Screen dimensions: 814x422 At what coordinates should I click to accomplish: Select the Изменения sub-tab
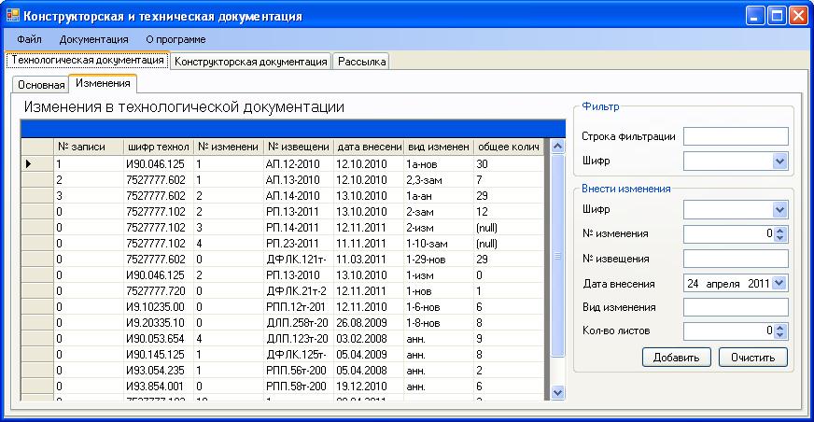(103, 83)
